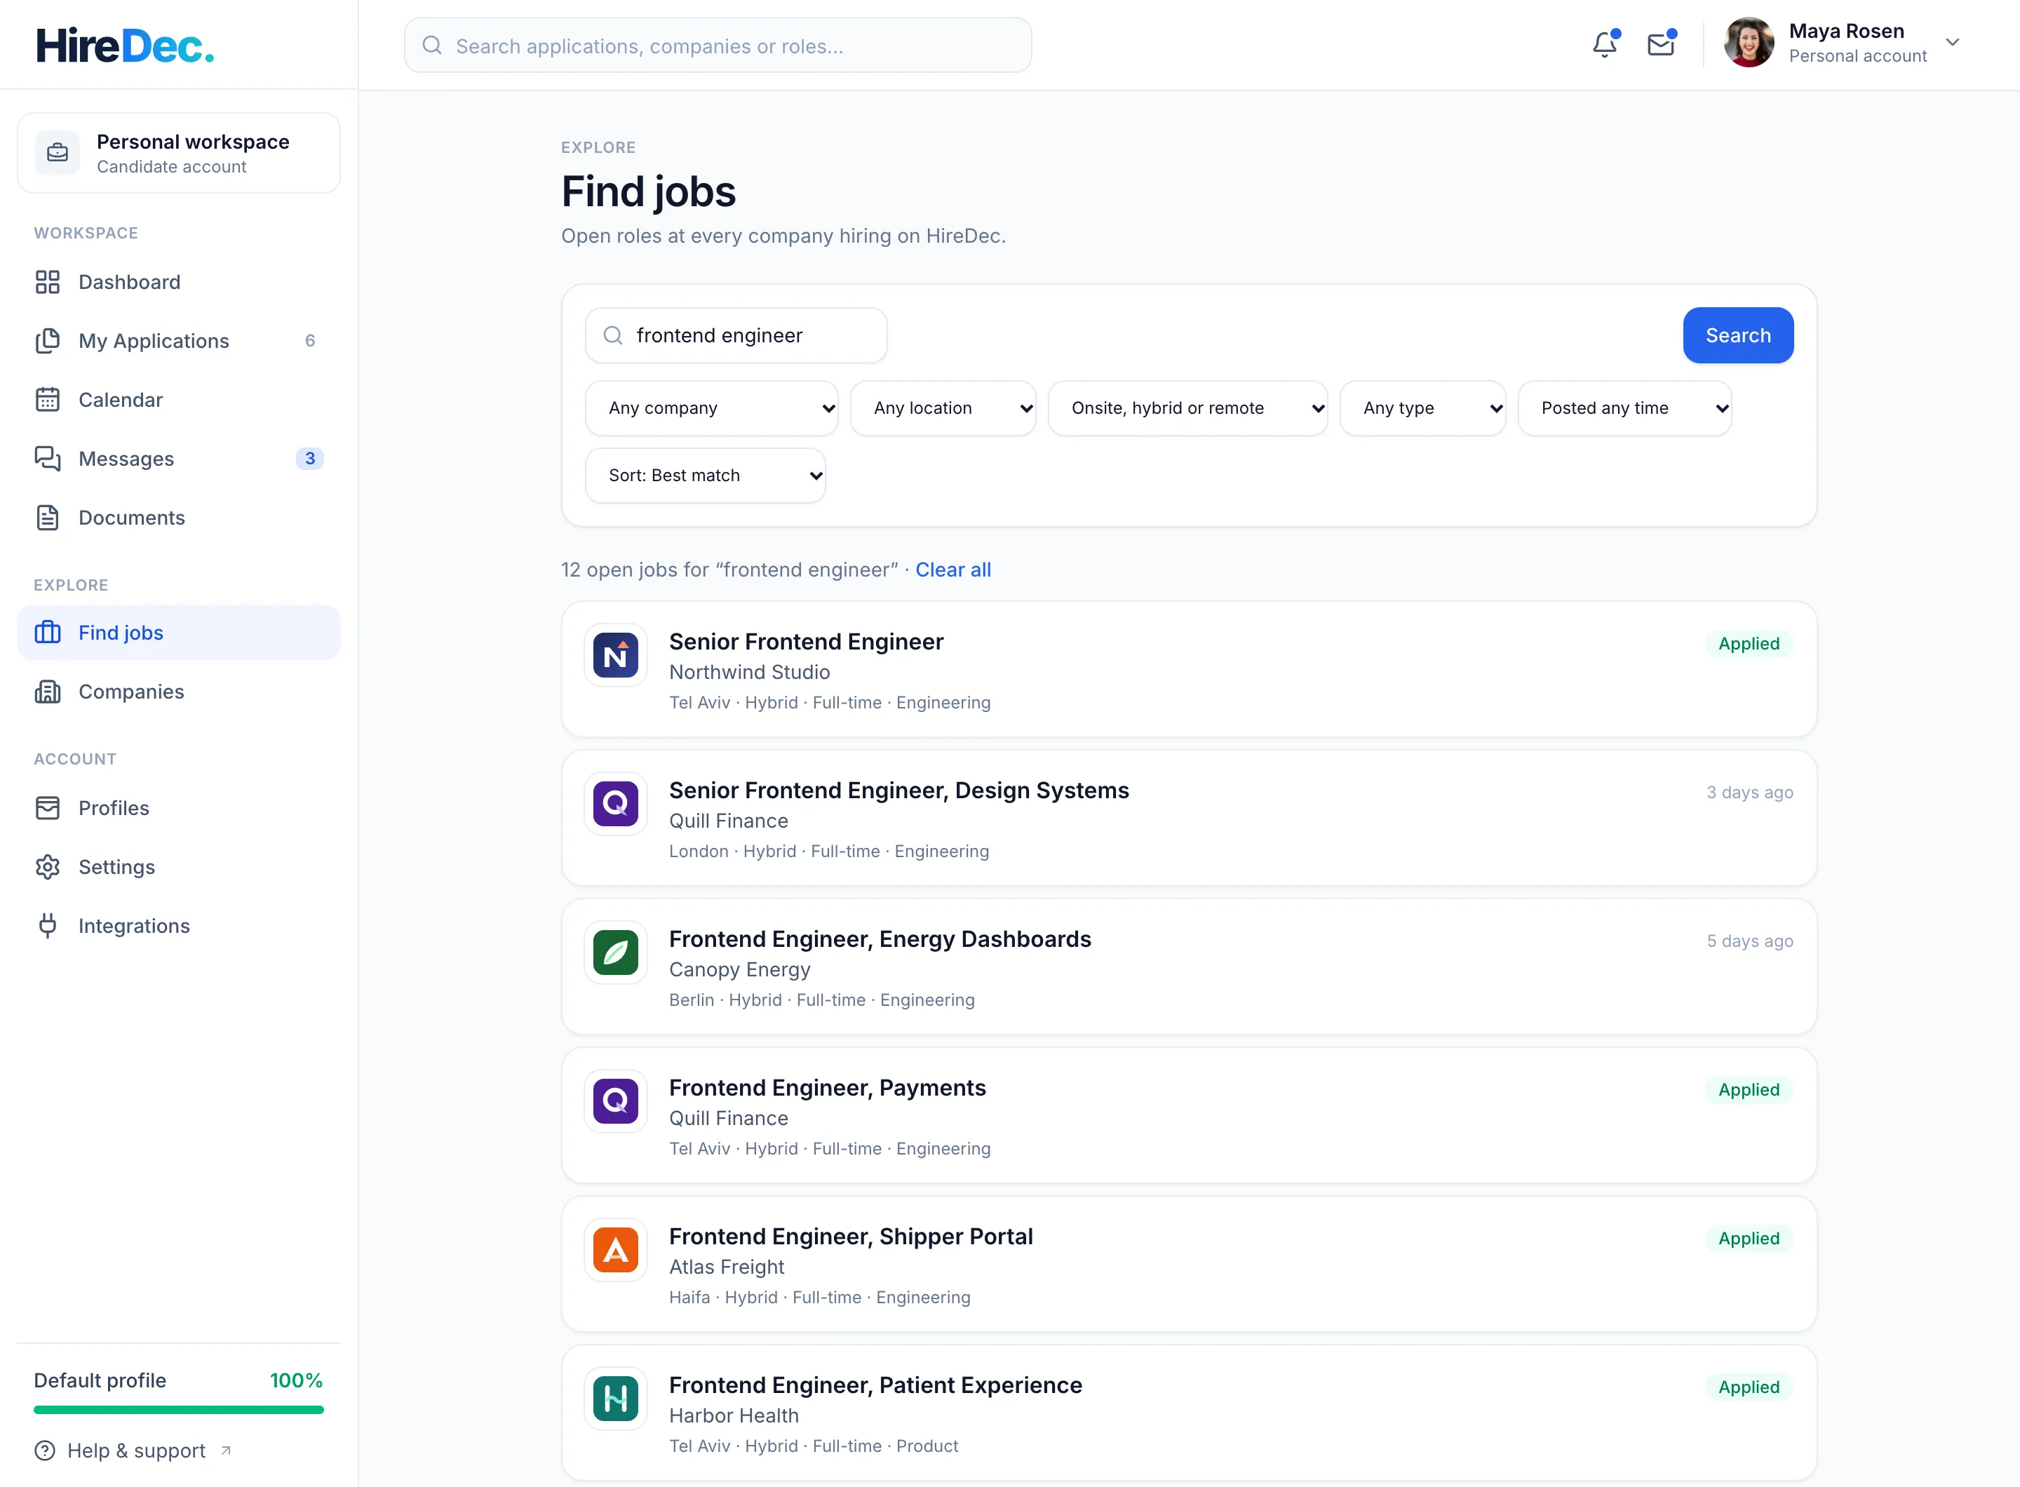
Task: Click the blue Search button
Action: pos(1737,335)
